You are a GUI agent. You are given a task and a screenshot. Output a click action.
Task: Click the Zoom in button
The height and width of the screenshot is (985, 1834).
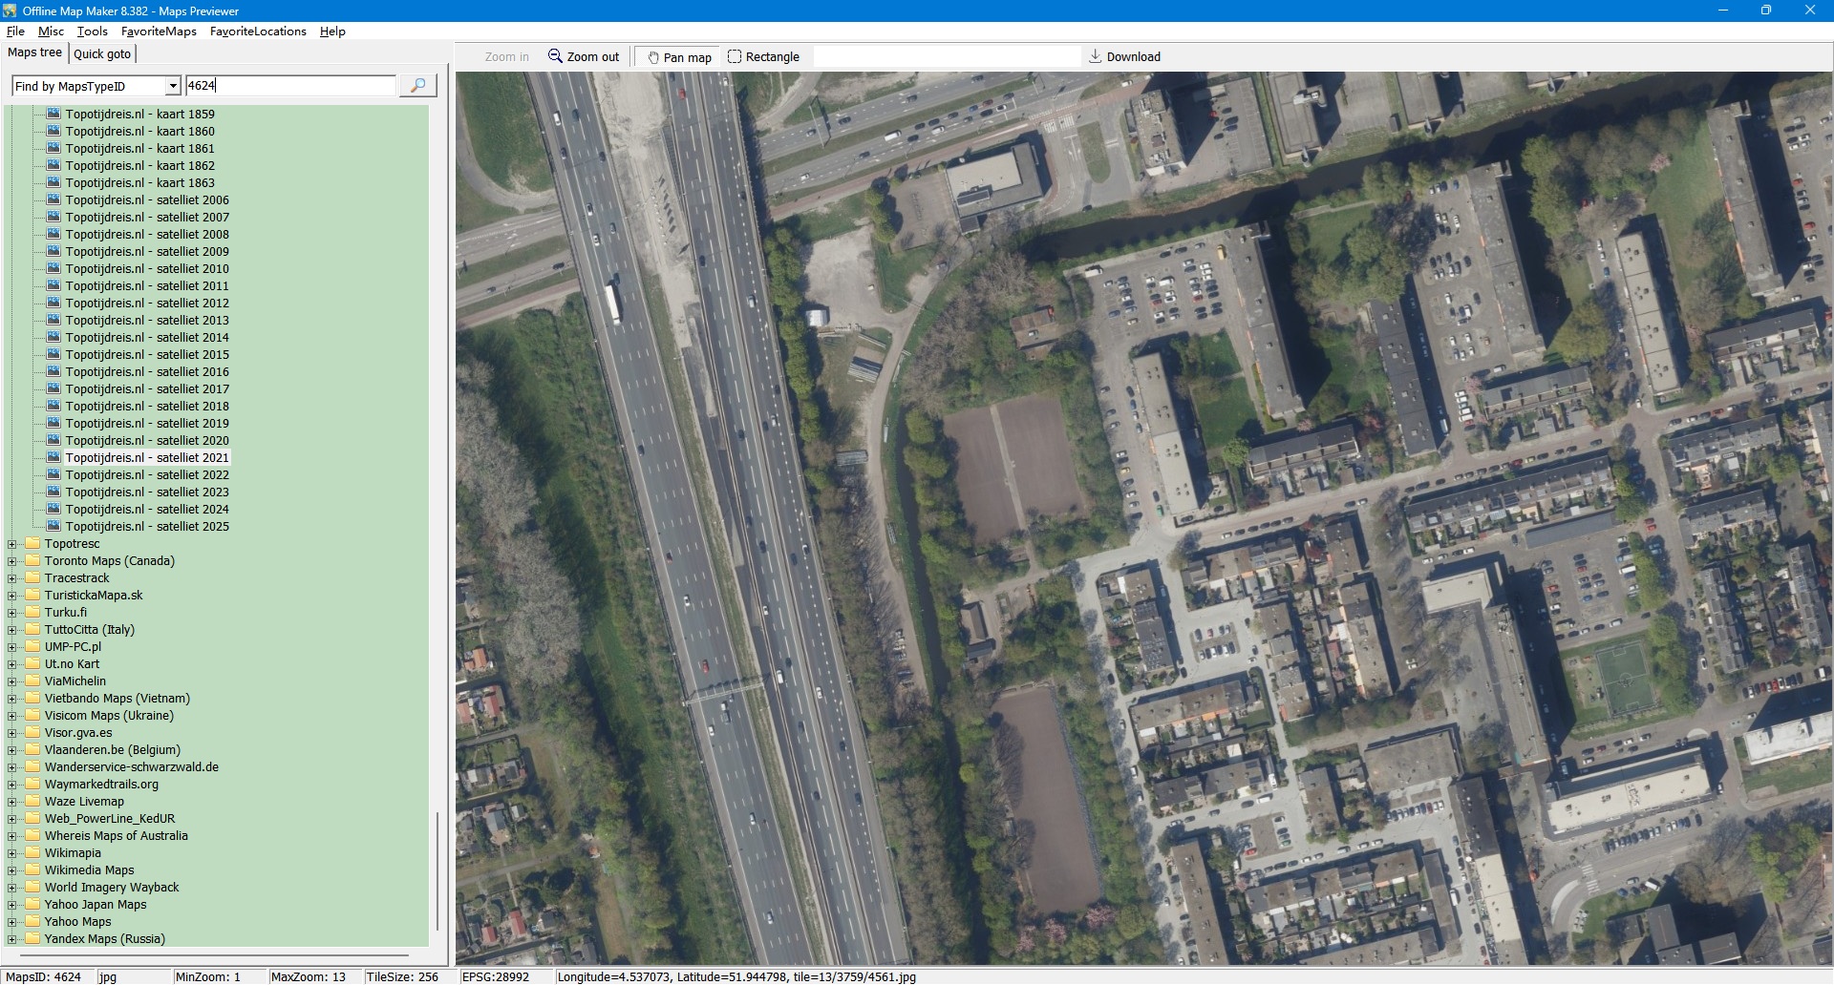point(506,57)
